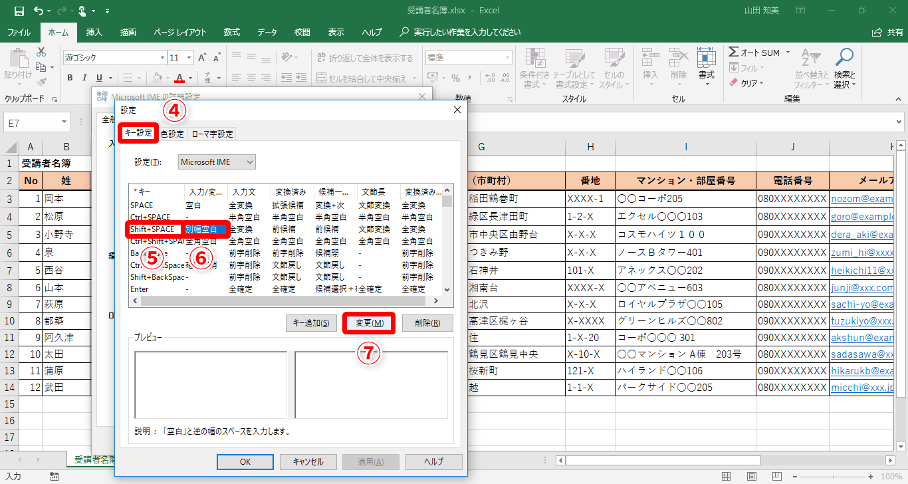Decrease the font size
This screenshot has height=484, width=908.
click(x=216, y=58)
